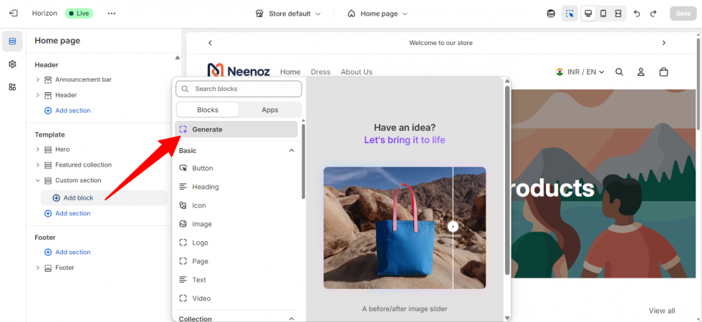This screenshot has height=322, width=702.
Task: Click the block picker preview scrollbar
Action: pyautogui.click(x=507, y=179)
